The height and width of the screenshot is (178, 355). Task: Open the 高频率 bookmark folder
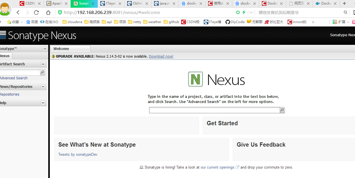[92, 22]
